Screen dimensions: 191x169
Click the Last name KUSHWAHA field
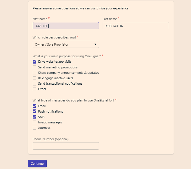click(136, 26)
